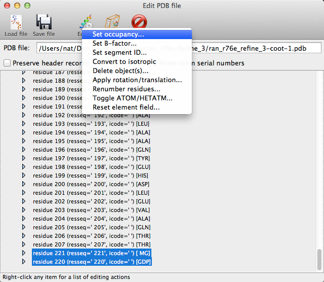Click the Edit gear toolbar icon
324x282 pixels.
pos(84,23)
